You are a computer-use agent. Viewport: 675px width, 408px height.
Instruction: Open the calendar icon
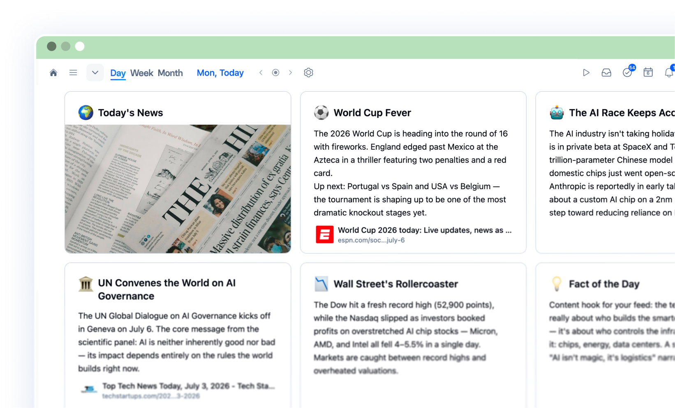click(648, 73)
